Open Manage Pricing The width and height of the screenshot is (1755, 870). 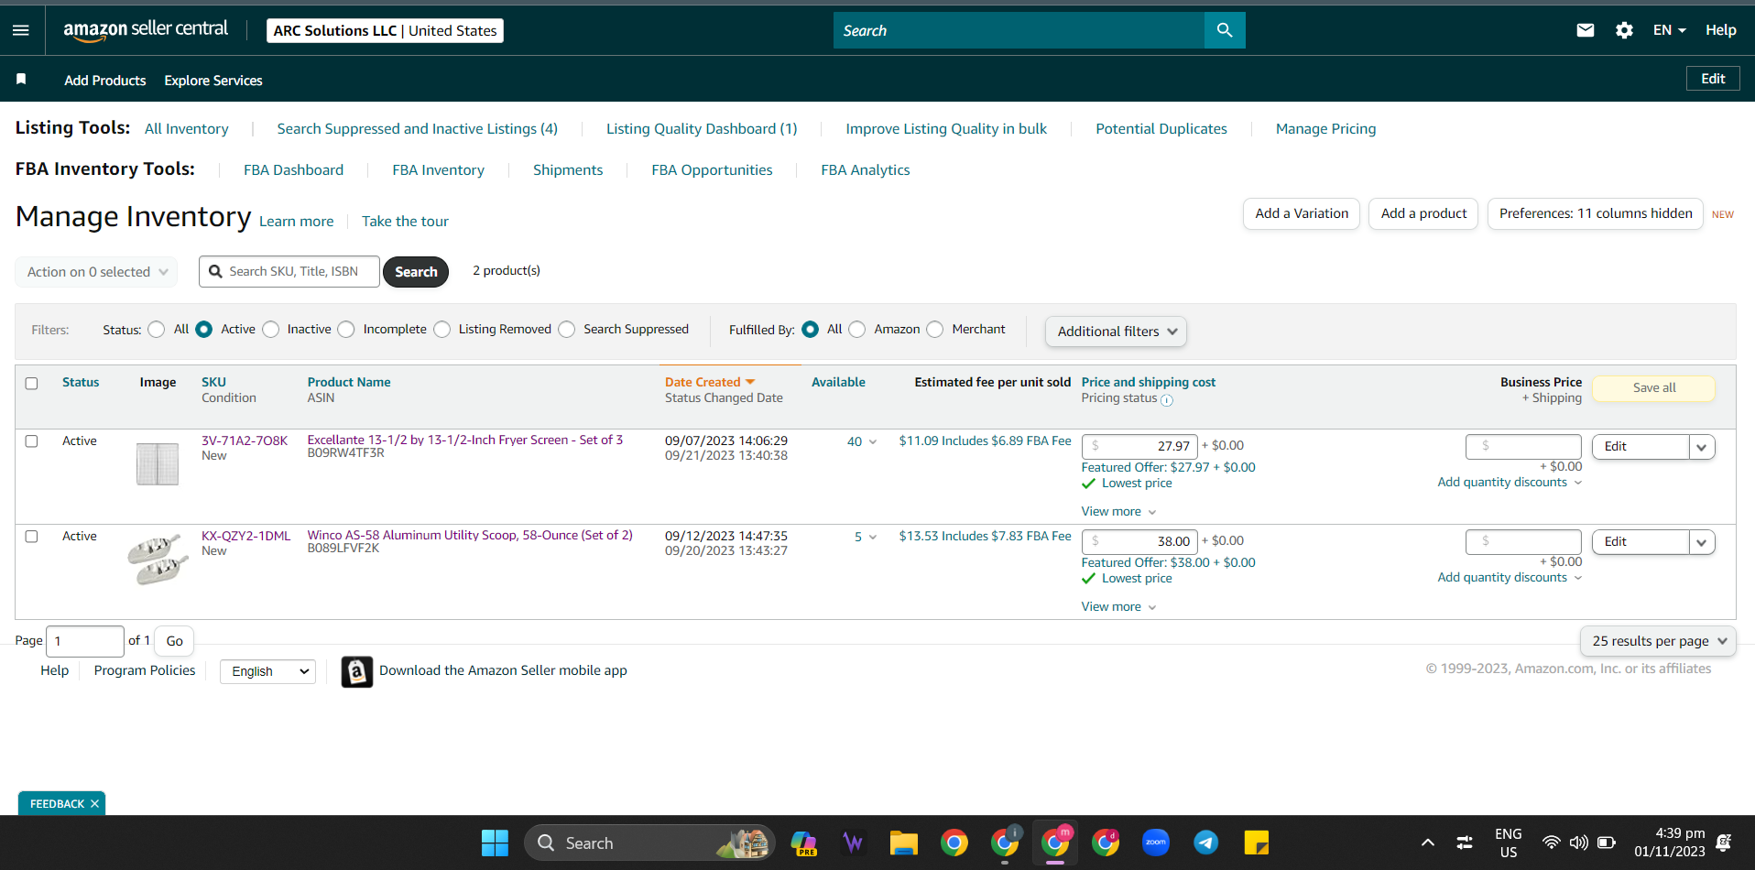1325,129
